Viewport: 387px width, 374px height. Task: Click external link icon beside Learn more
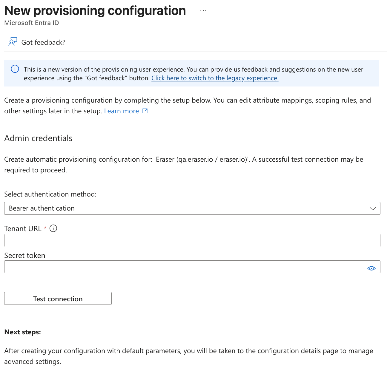[145, 111]
